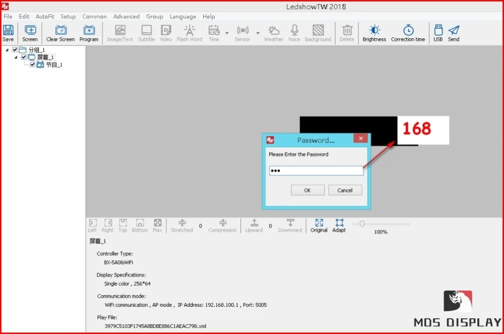
Task: Open the File menu
Action: point(8,17)
